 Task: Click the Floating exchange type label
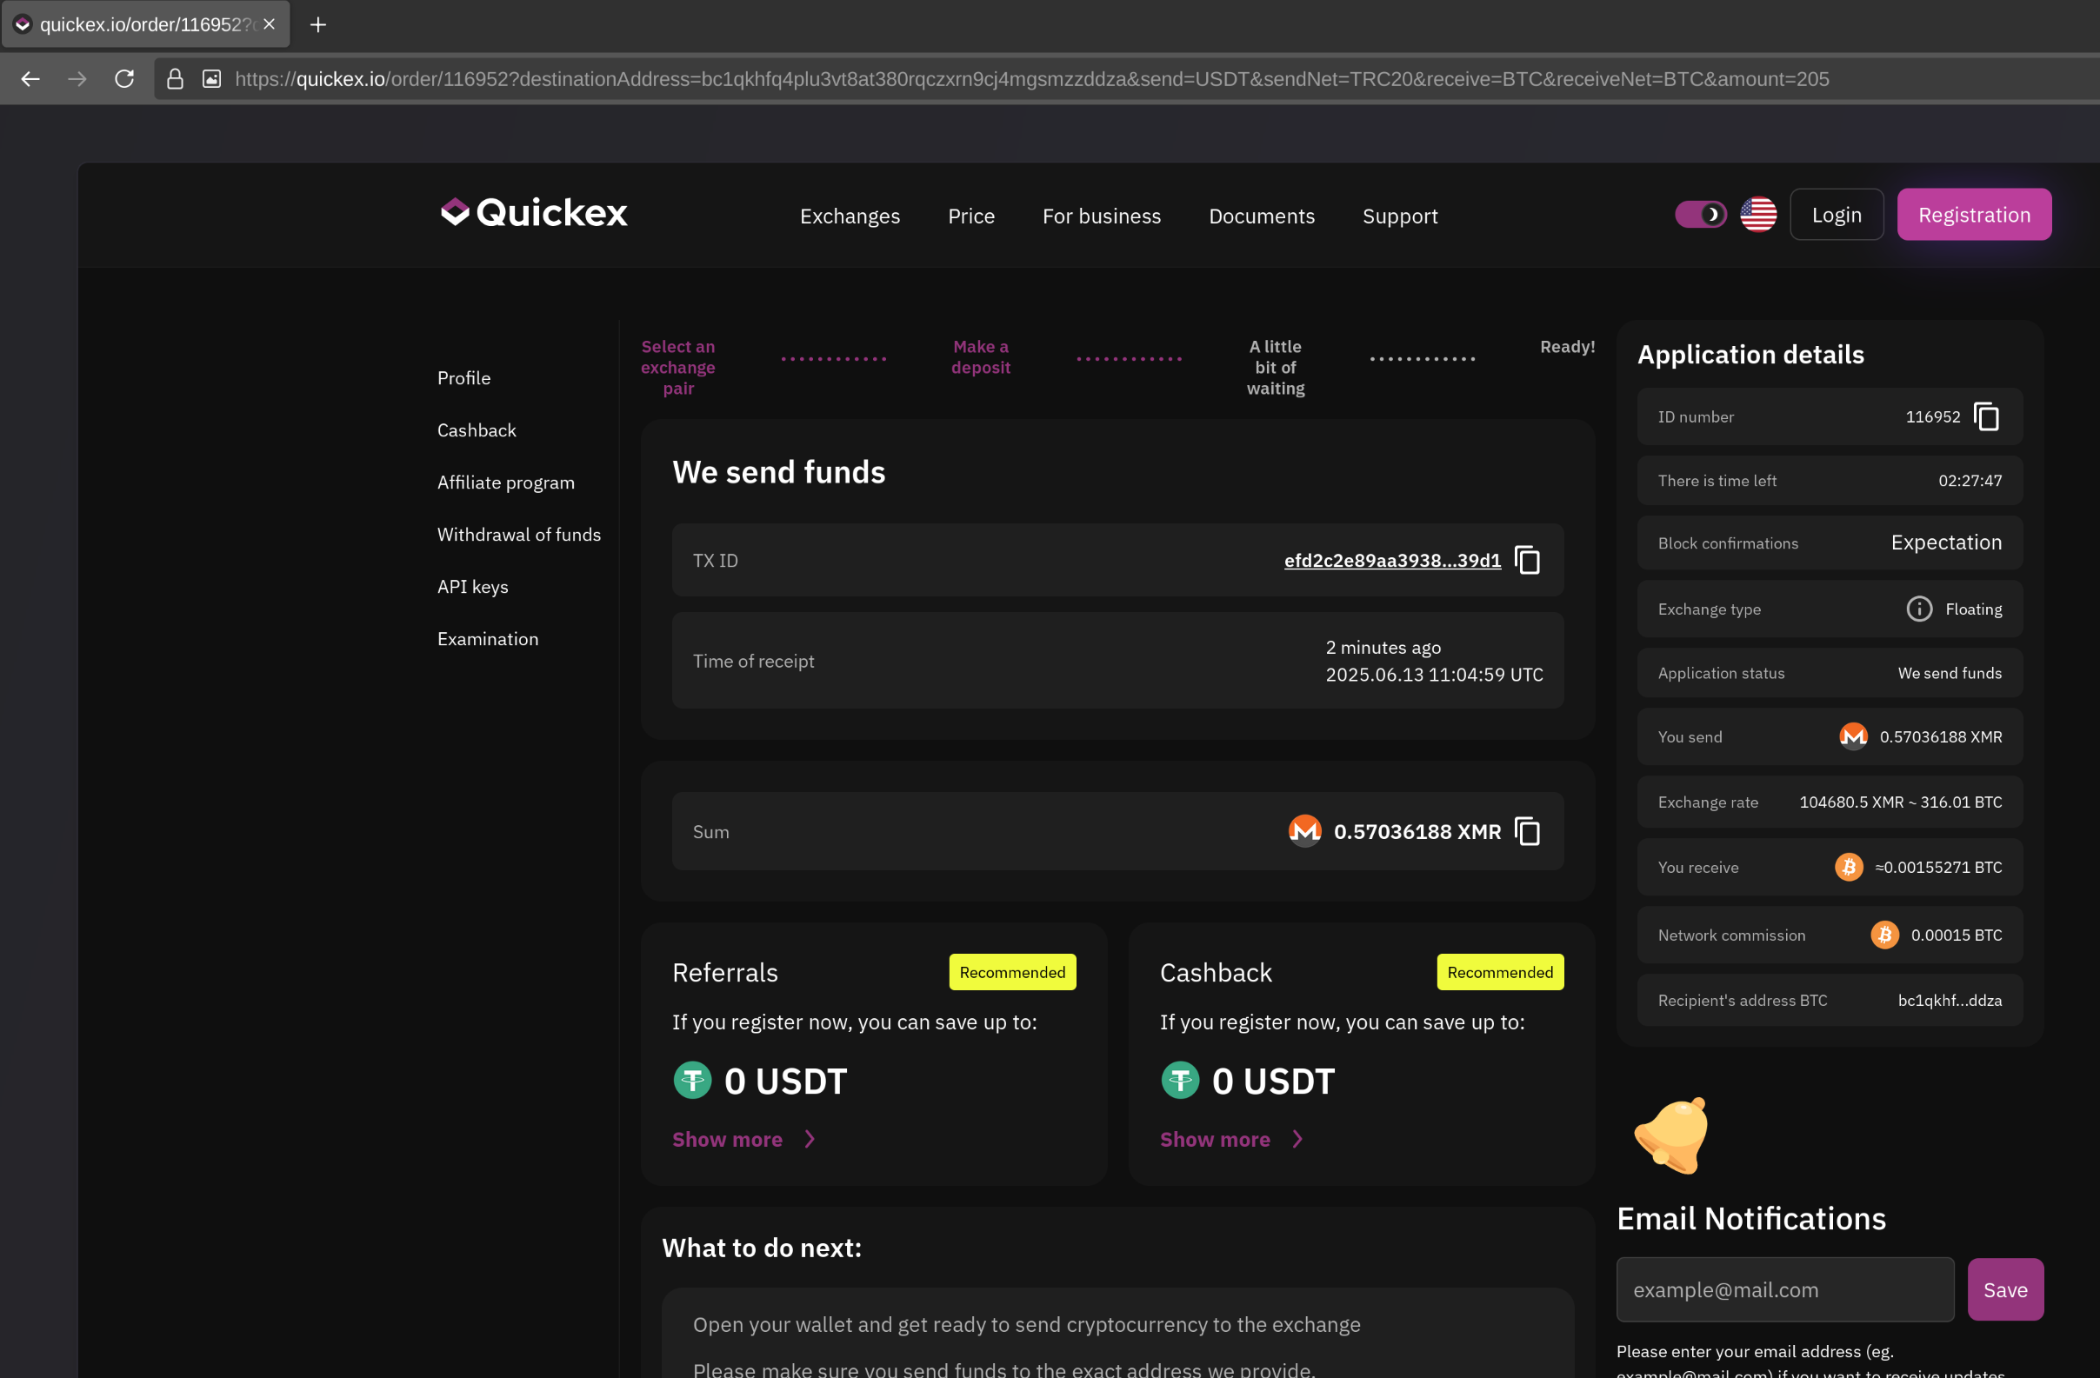pyautogui.click(x=1973, y=609)
